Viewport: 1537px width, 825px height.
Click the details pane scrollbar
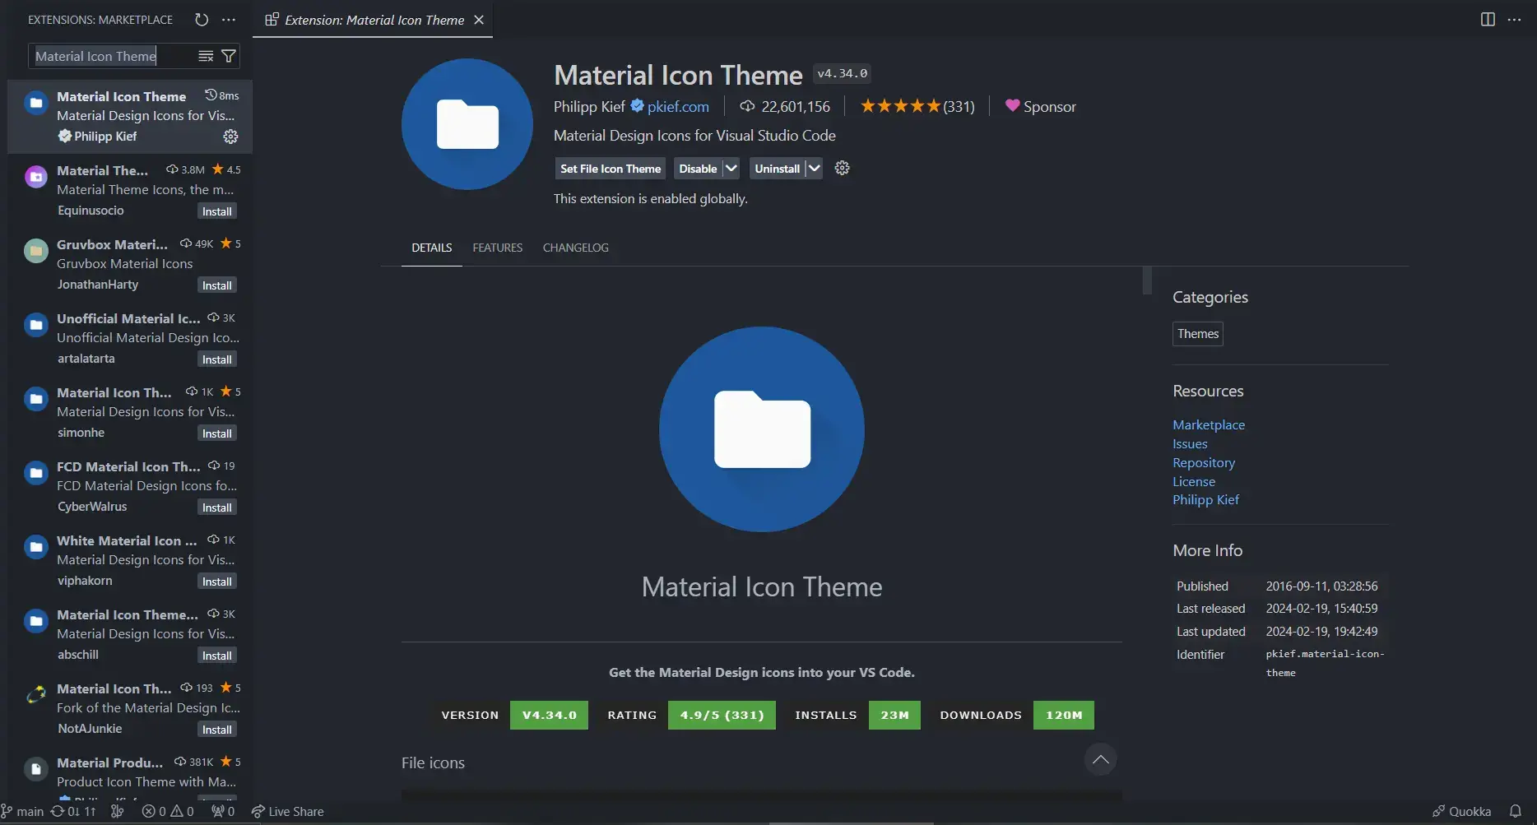[1147, 280]
